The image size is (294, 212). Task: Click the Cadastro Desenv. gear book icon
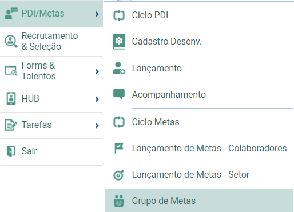click(x=119, y=42)
